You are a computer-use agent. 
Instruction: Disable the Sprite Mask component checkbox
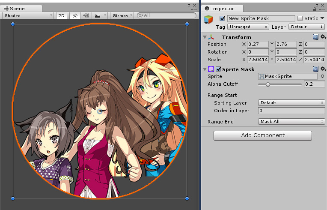(x=218, y=69)
